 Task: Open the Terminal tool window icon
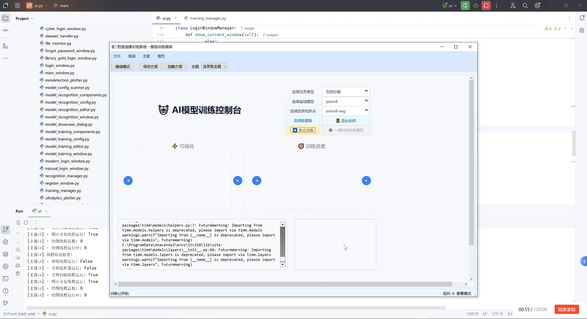(6, 279)
